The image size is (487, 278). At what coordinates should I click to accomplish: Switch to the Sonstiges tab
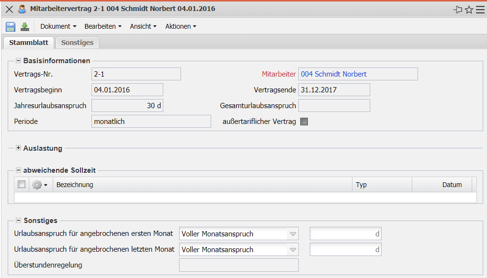[x=77, y=43]
